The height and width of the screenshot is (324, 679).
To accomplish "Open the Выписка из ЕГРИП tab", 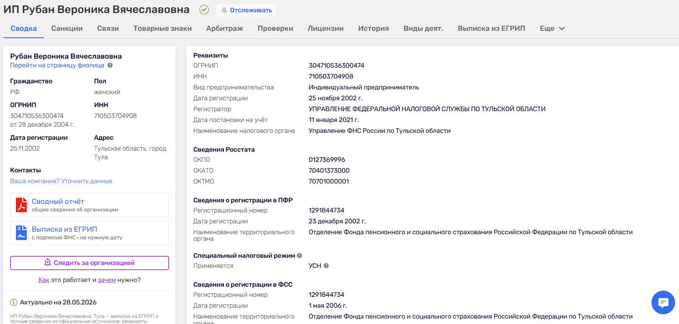I will 492,28.
